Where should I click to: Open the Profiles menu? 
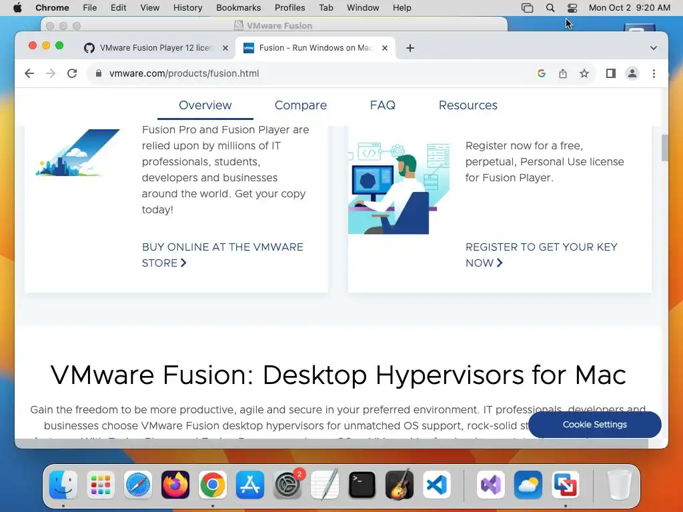pyautogui.click(x=289, y=8)
